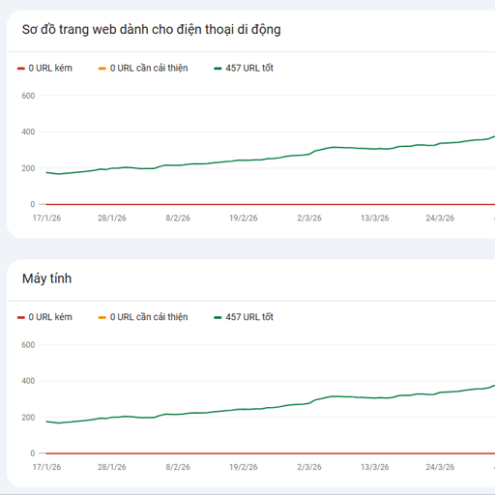Image resolution: width=495 pixels, height=495 pixels.
Task: Click the green good-URL line in mobile chart
Action: pyautogui.click(x=244, y=160)
